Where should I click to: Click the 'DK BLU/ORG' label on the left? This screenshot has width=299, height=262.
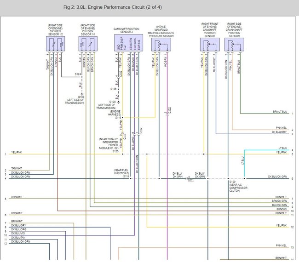coord(19,229)
